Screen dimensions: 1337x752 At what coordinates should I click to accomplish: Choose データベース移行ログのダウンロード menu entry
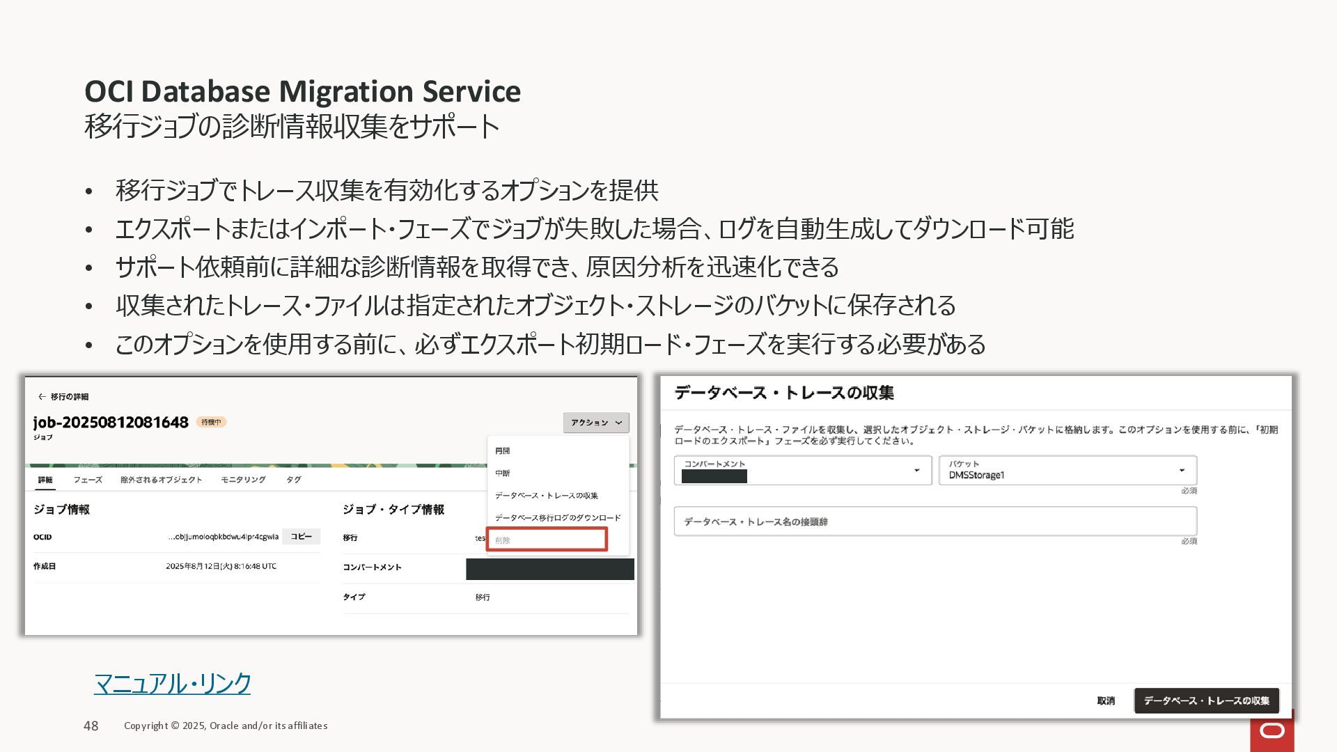pos(558,518)
